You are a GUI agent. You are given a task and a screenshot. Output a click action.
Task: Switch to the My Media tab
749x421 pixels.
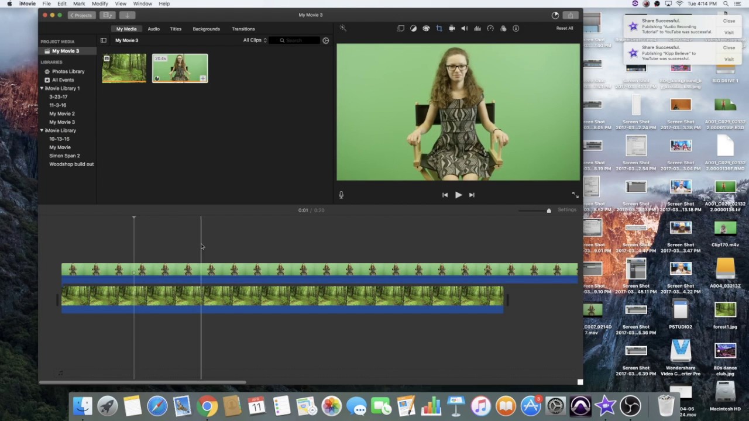click(x=126, y=29)
